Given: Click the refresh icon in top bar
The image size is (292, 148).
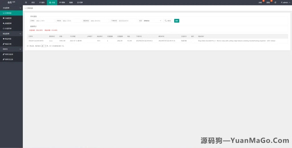Looking at the screenshot, I should coord(275,2).
